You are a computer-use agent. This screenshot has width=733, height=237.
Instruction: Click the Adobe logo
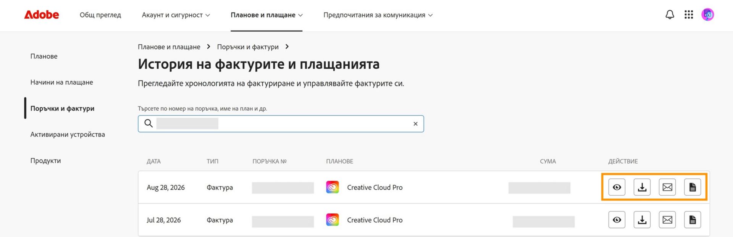point(42,15)
